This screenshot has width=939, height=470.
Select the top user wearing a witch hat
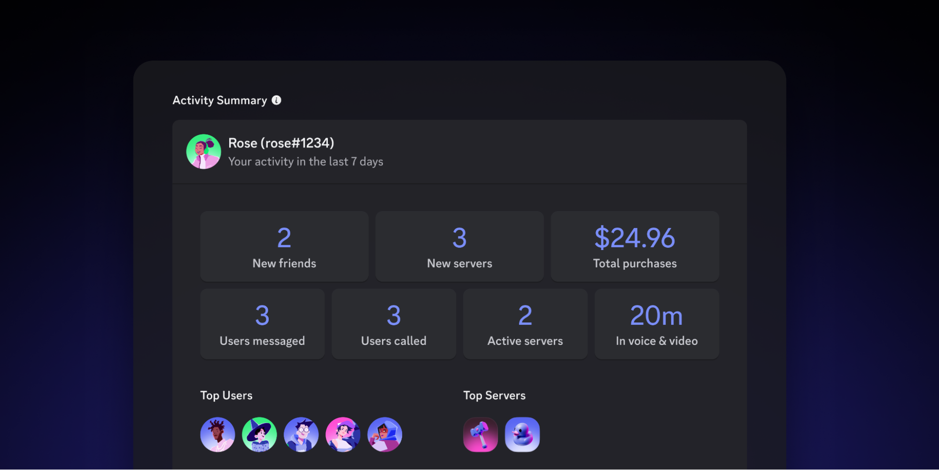[x=259, y=435]
